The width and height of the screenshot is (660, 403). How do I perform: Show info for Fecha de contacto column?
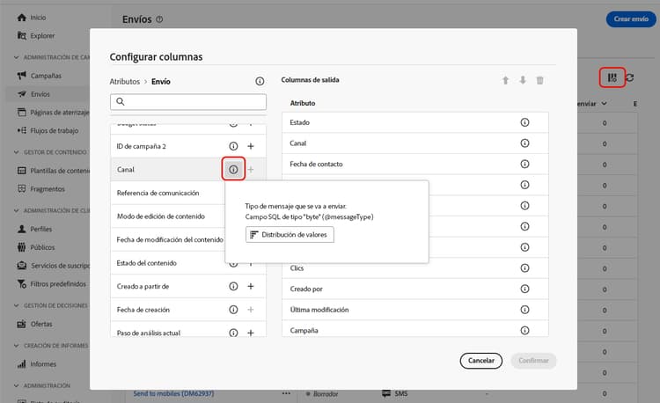[524, 164]
